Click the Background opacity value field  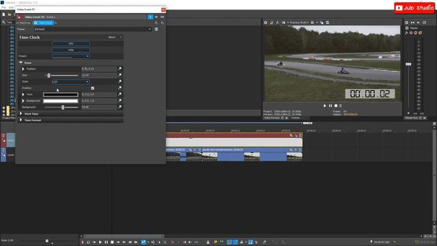click(99, 107)
